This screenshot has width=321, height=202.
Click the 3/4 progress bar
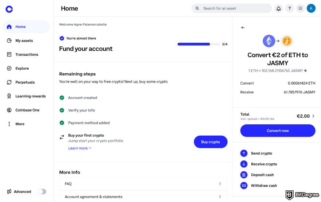pos(198,44)
